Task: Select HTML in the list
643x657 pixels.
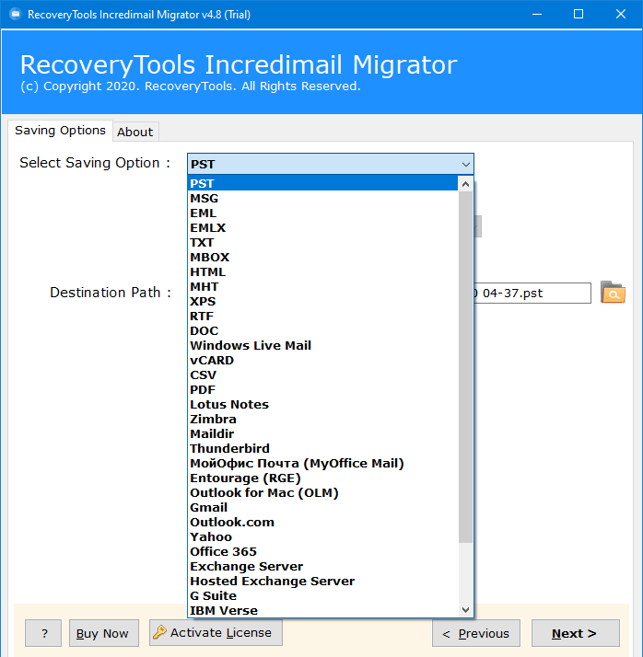Action: pos(322,272)
